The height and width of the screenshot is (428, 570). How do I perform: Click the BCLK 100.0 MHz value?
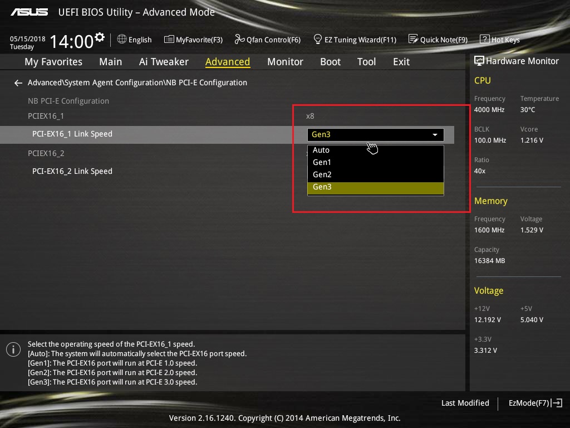[x=490, y=140]
